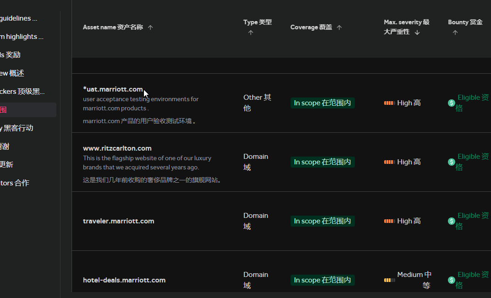Open the 概述 overview sidebar item
Screen dimensions: 491x298
pos(12,73)
